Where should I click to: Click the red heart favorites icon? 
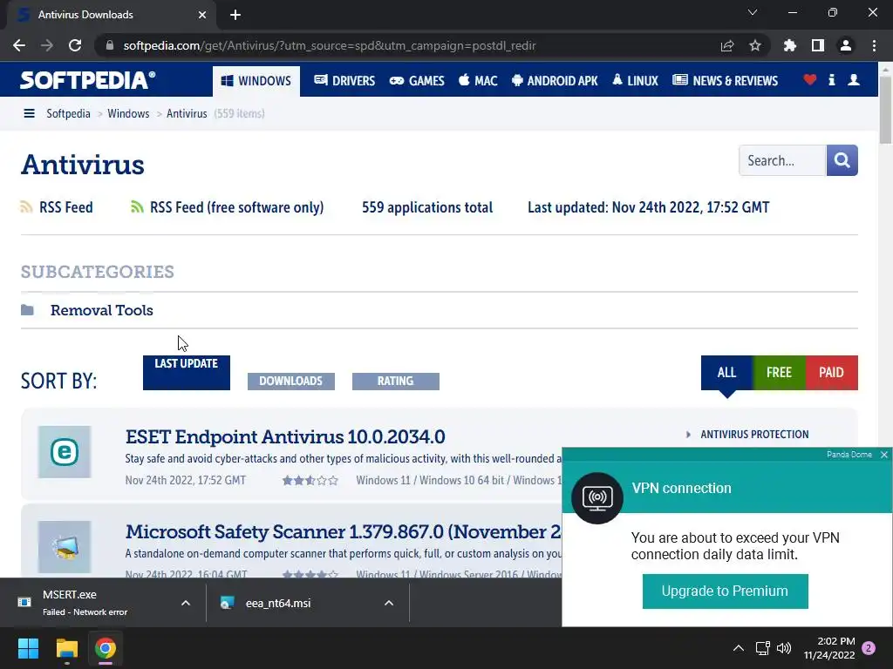coord(810,79)
